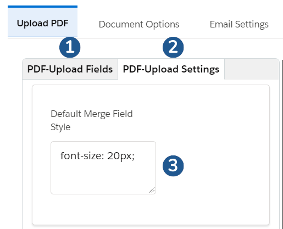283x229 pixels.
Task: Click inside the Default Merge Field Style textarea
Action: pyautogui.click(x=103, y=167)
